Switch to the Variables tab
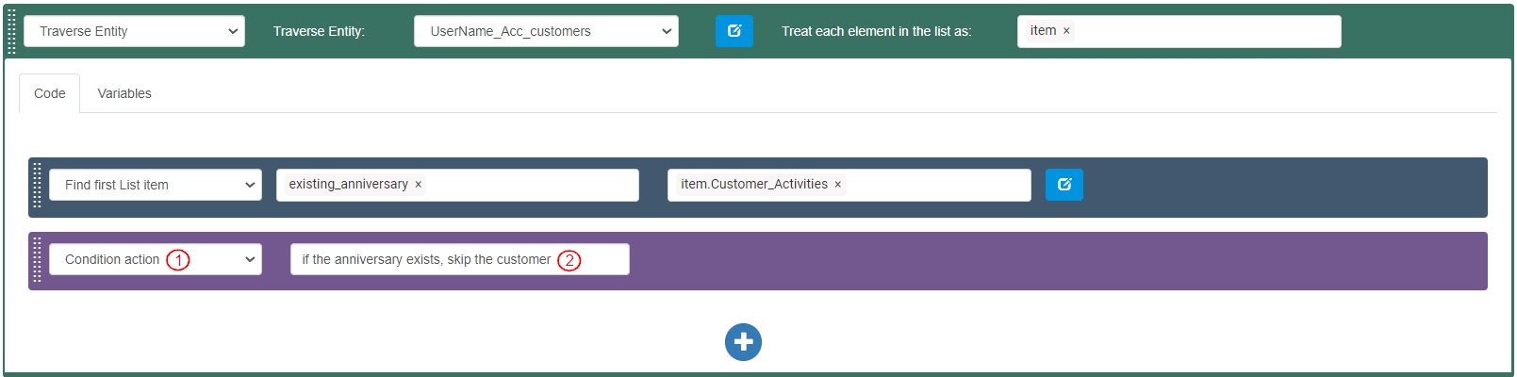 pyautogui.click(x=124, y=93)
